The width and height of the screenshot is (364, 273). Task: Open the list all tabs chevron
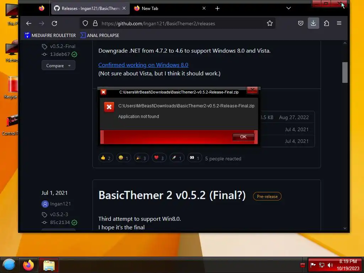(x=289, y=8)
